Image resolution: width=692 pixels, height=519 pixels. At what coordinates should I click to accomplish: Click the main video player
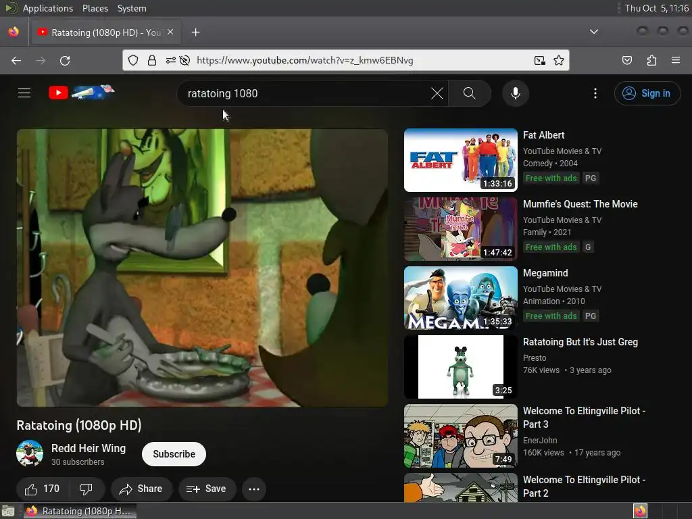(202, 268)
